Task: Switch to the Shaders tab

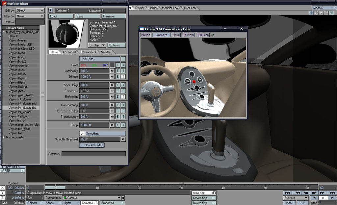Action: (107, 52)
